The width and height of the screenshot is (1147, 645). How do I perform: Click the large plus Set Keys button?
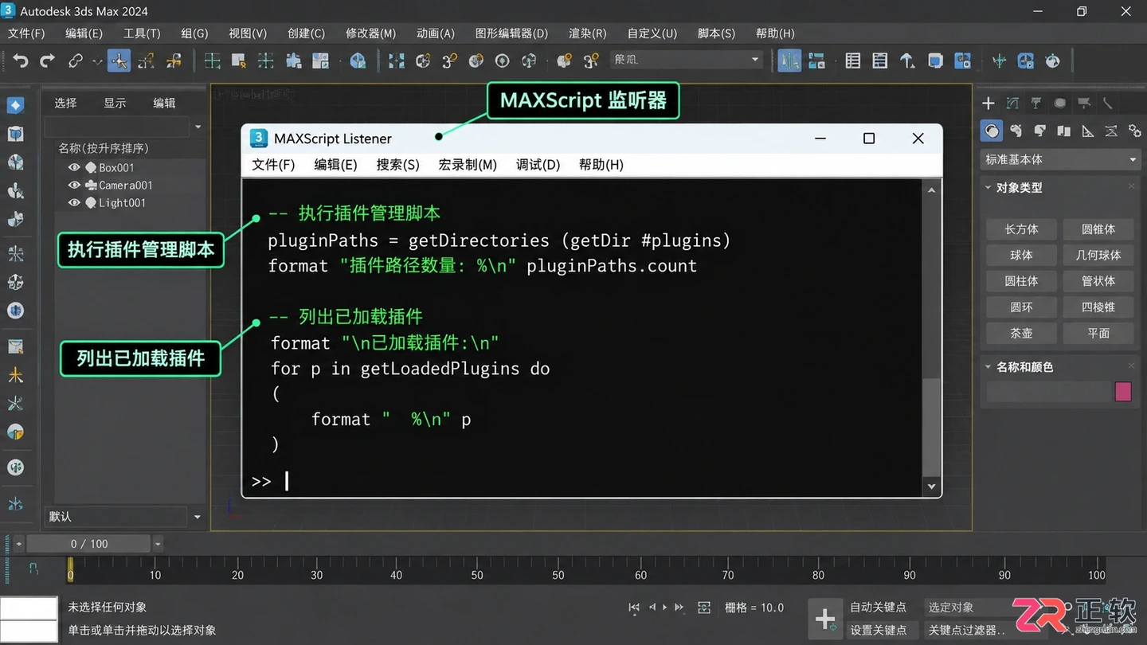pyautogui.click(x=825, y=618)
